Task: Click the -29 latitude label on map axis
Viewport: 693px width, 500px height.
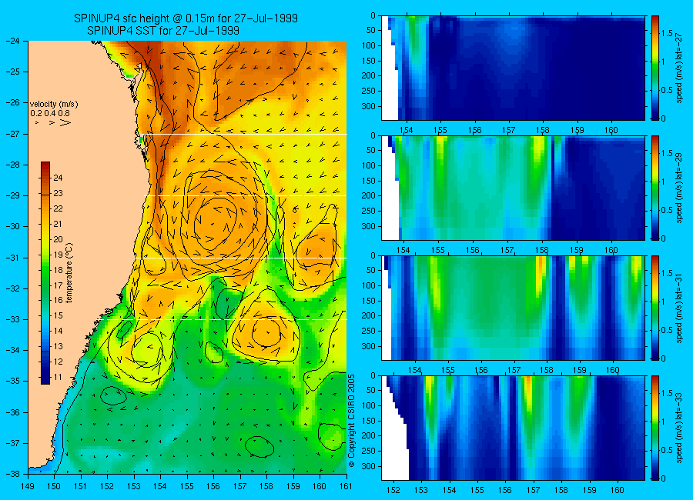Action: tap(13, 195)
